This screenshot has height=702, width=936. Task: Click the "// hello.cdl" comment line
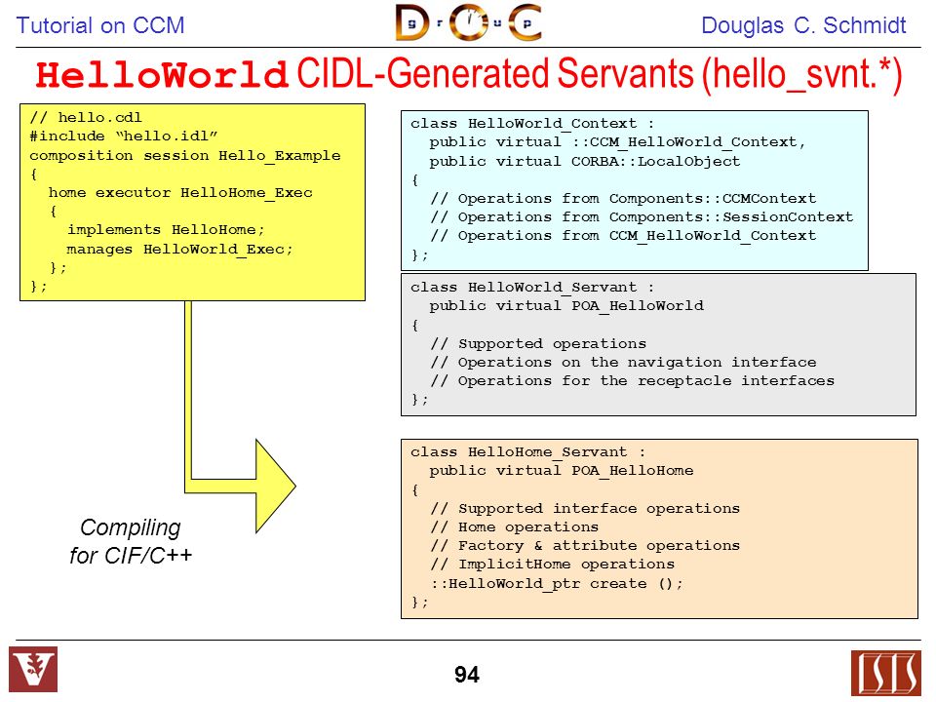pos(86,117)
